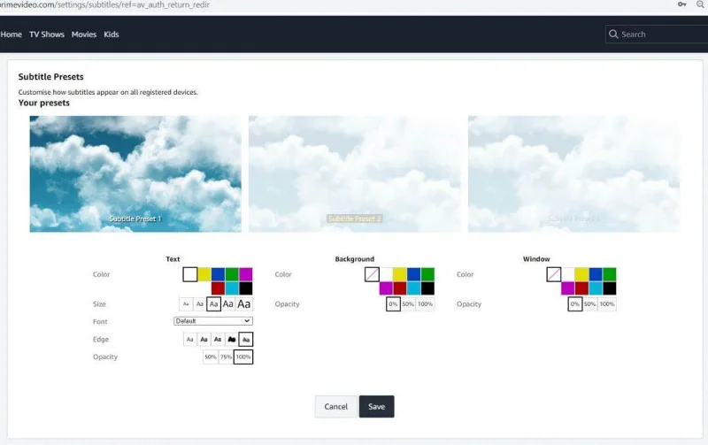Select white text color swatch
Viewport: 708px width, 445px height.
(190, 274)
